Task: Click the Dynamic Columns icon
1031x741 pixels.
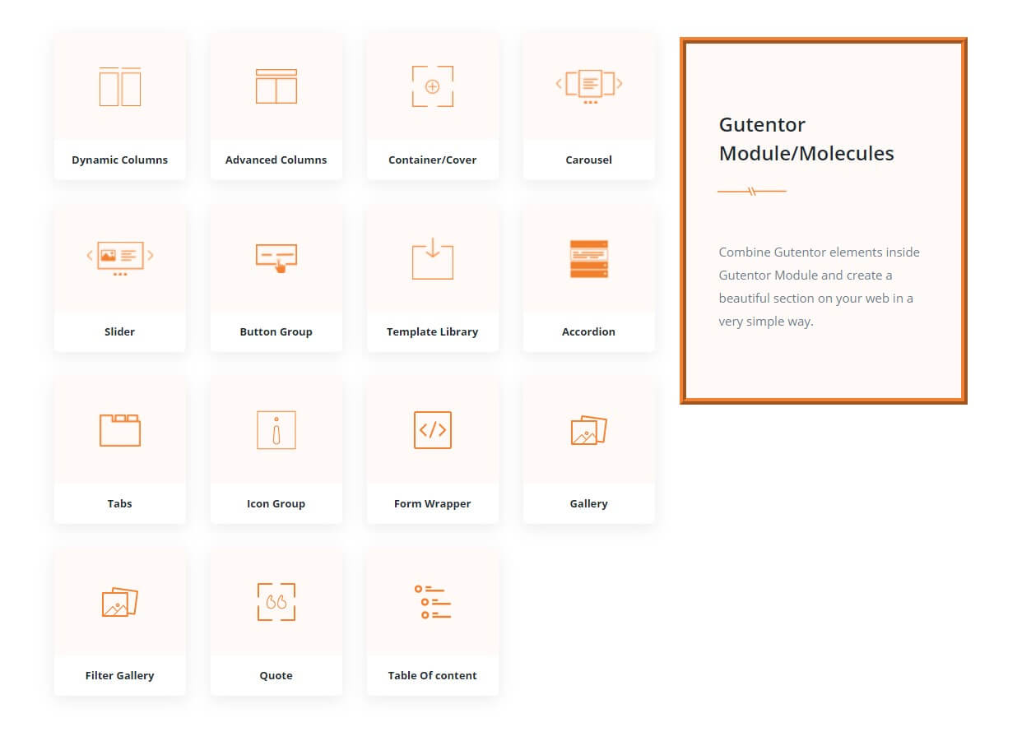Action: (x=120, y=86)
